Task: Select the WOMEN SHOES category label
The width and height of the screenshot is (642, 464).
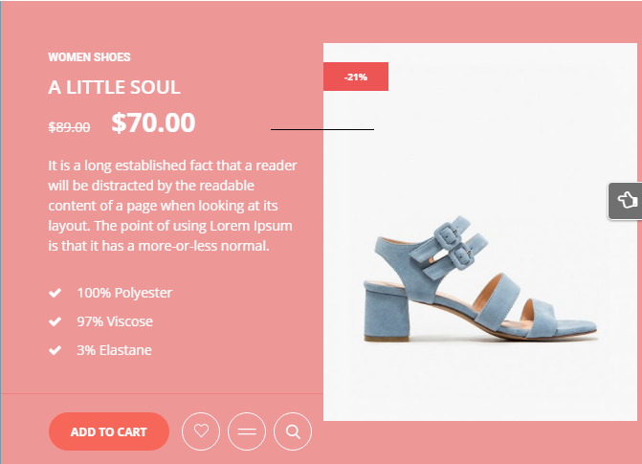Action: (89, 57)
